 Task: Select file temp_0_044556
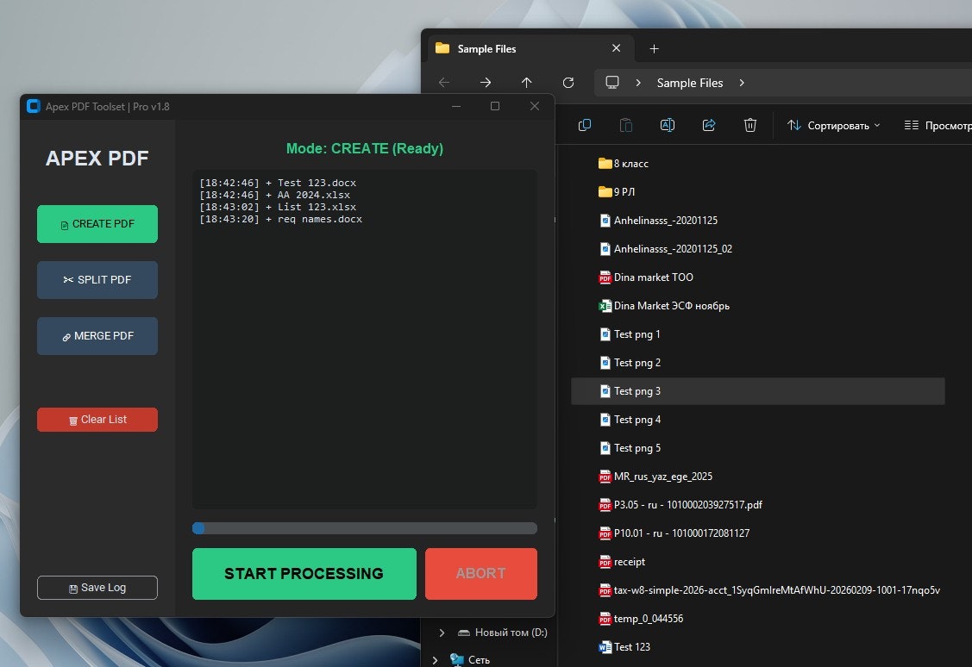pos(757,619)
